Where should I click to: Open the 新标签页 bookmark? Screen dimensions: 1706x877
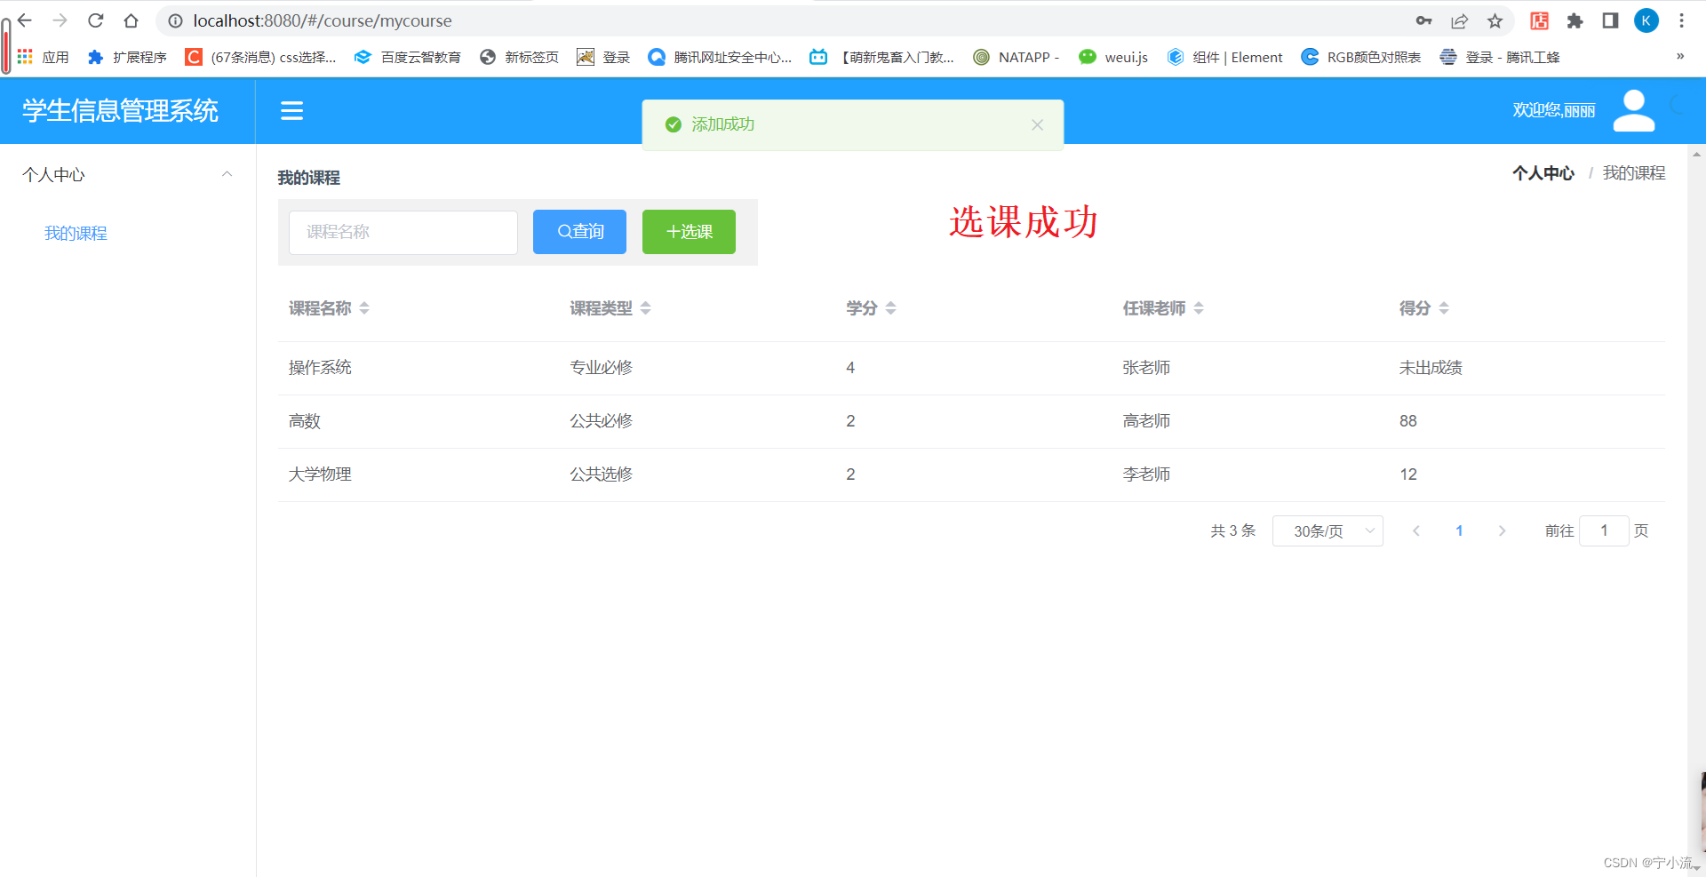pos(520,57)
